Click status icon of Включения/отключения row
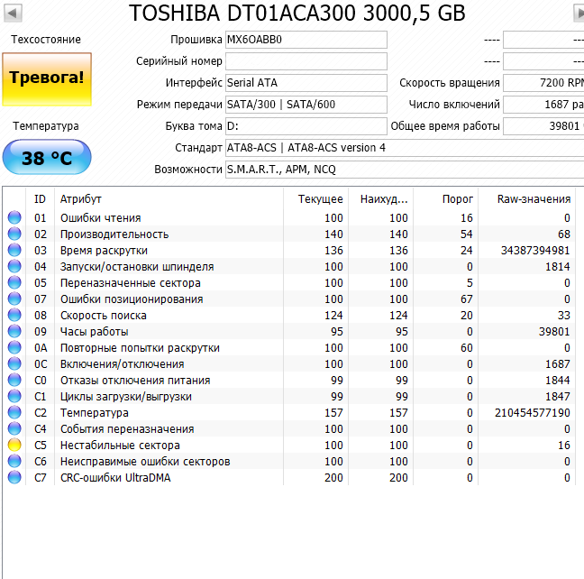This screenshot has height=579, width=584. point(14,363)
